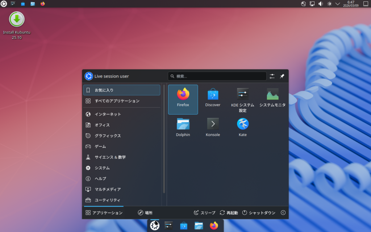
Task: Launch Konsole terminal from favorites
Action: [x=213, y=128]
